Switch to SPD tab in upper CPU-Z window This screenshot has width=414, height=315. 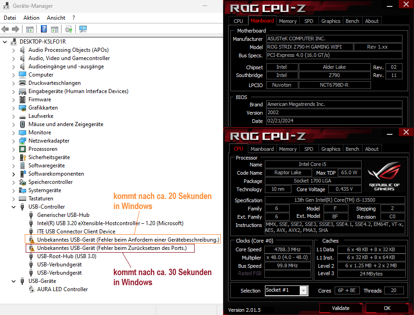[308, 21]
